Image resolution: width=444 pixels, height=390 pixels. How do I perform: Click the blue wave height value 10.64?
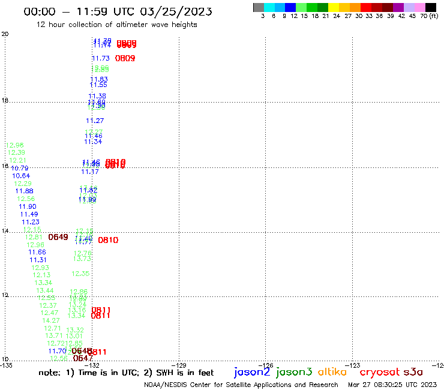[21, 176]
